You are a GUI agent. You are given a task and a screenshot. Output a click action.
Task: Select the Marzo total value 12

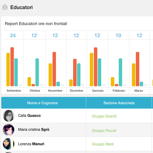(x=139, y=36)
